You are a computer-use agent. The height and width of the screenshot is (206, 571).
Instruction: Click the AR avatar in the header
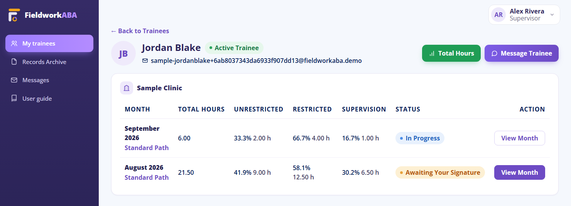point(498,15)
